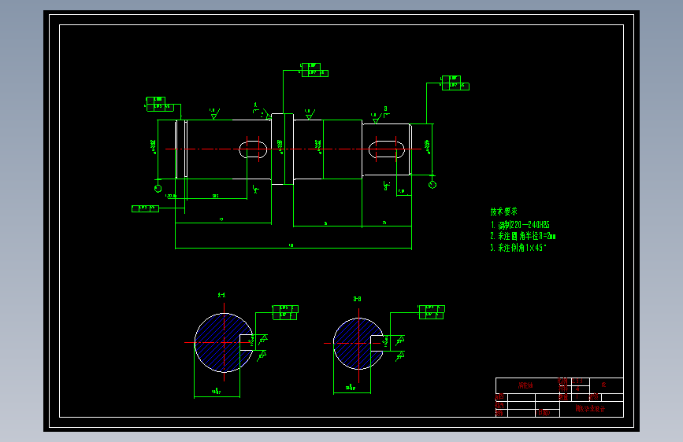Image resolution: width=683 pixels, height=442 pixels.
Task: Click the 技术要求 heading text
Action: click(503, 212)
